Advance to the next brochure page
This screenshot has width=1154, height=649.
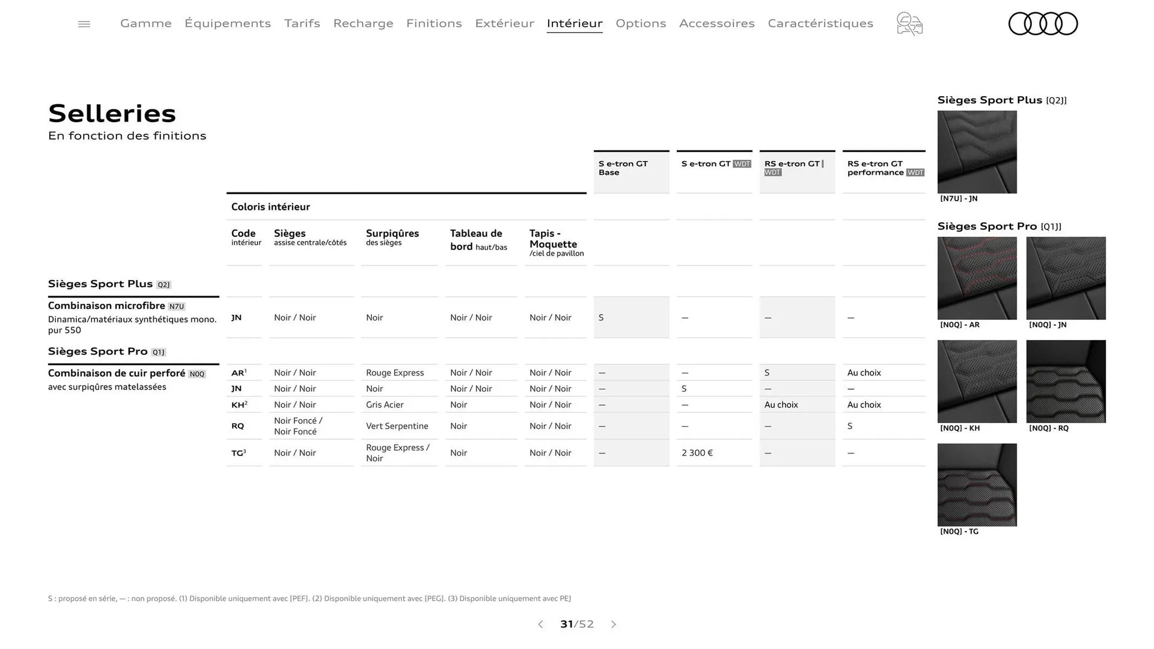(614, 624)
